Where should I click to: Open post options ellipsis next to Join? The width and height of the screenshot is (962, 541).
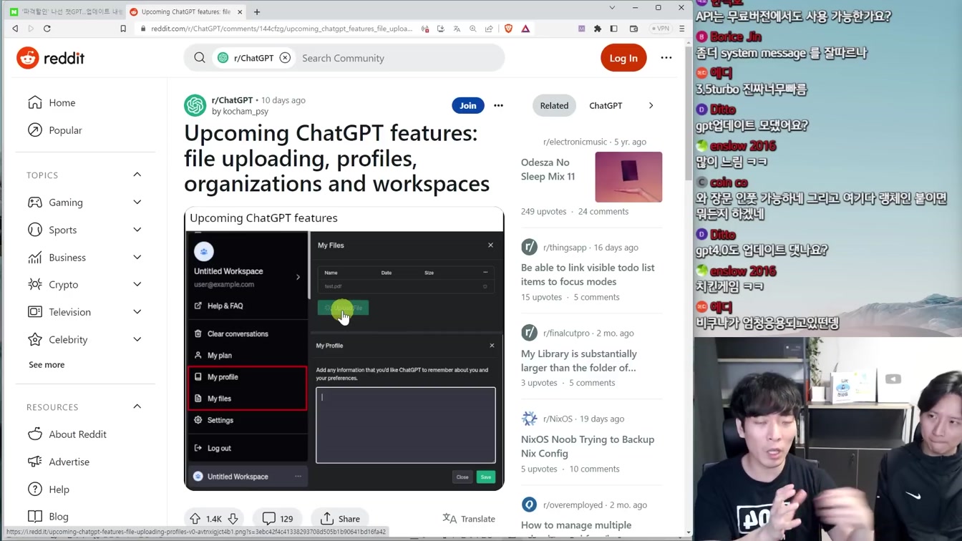pyautogui.click(x=498, y=105)
